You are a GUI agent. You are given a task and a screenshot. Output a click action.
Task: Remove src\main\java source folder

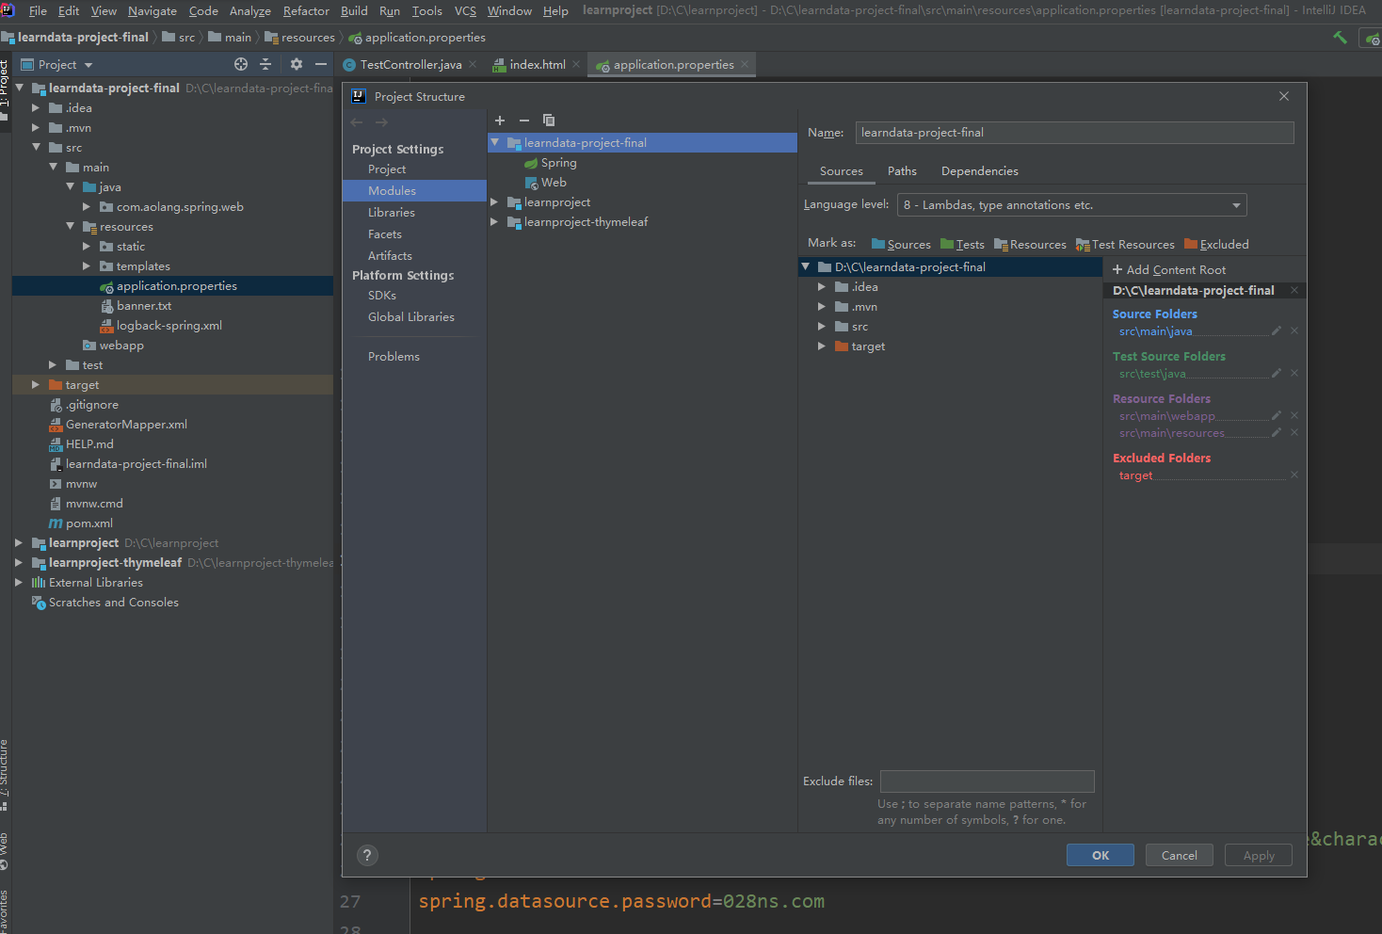pyautogui.click(x=1294, y=330)
